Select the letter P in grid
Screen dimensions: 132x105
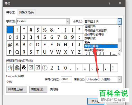point(10,52)
